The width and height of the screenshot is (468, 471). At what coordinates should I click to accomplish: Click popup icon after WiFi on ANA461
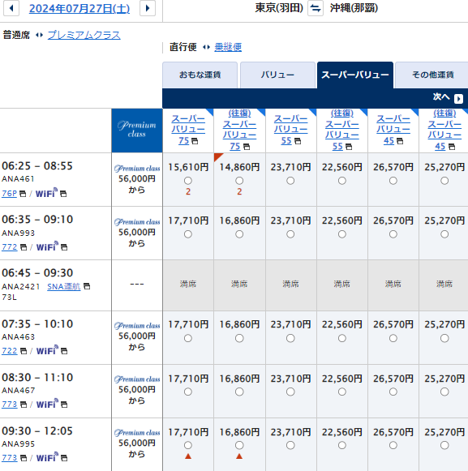click(x=63, y=194)
